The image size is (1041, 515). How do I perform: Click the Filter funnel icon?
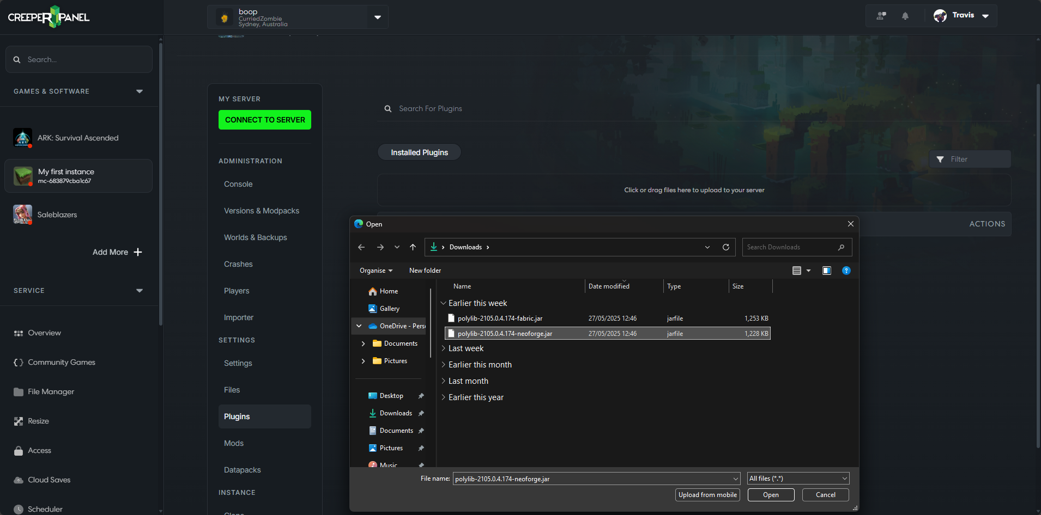[940, 160]
